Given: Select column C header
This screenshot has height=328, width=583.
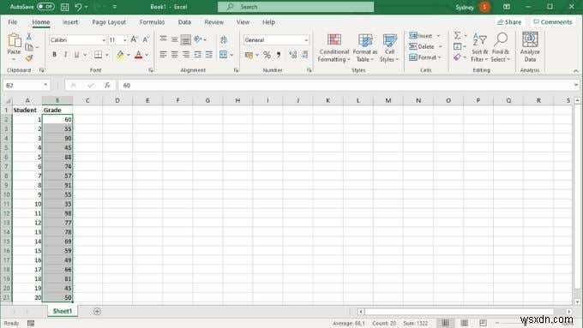Looking at the screenshot, I should coord(87,100).
